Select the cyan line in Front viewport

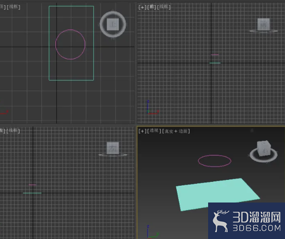(215, 63)
